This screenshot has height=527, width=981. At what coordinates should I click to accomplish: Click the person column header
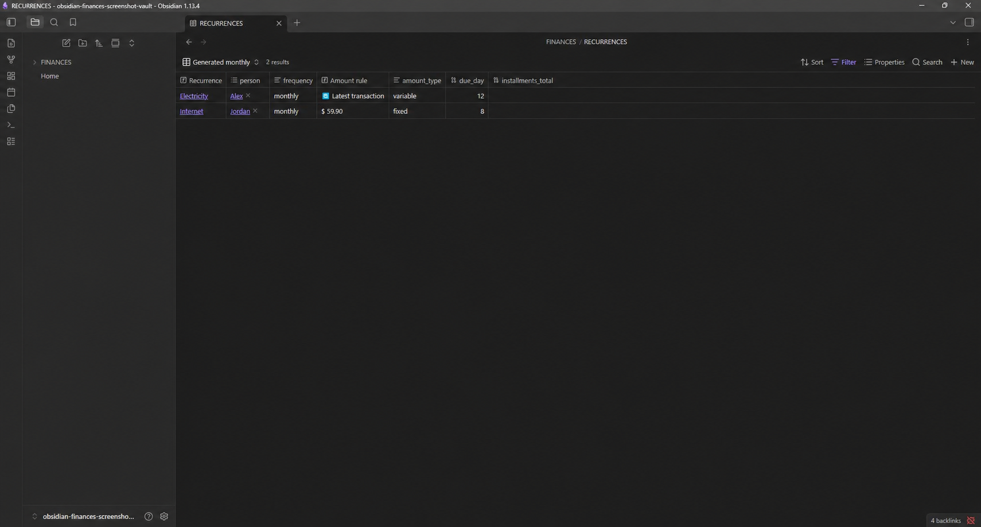click(247, 80)
